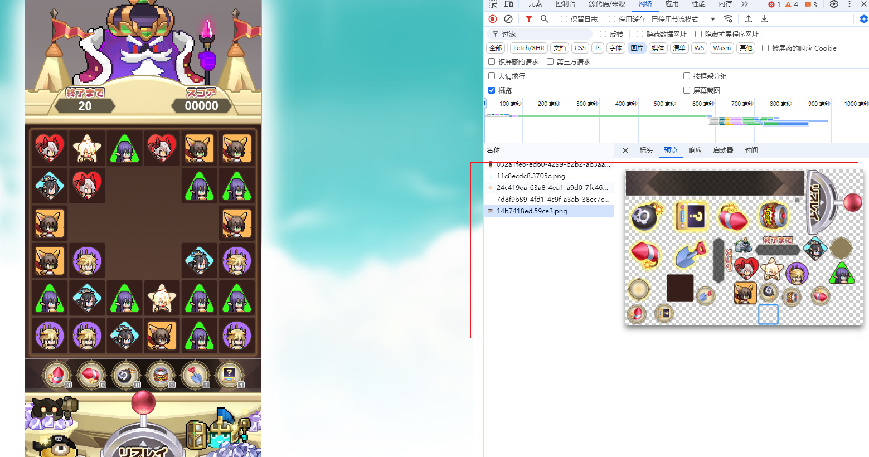Switch to the 应用 tab
869x457 pixels.
pyautogui.click(x=672, y=4)
